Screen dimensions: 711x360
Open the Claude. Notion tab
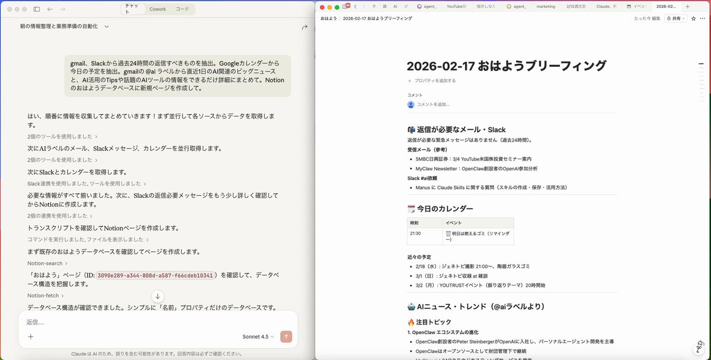[x=607, y=7]
